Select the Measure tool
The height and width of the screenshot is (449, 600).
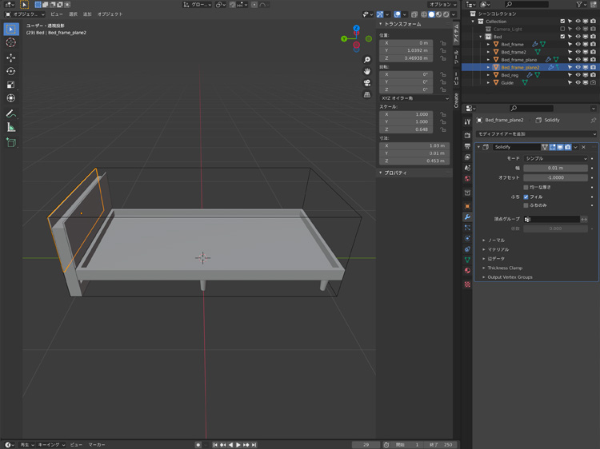[x=11, y=127]
